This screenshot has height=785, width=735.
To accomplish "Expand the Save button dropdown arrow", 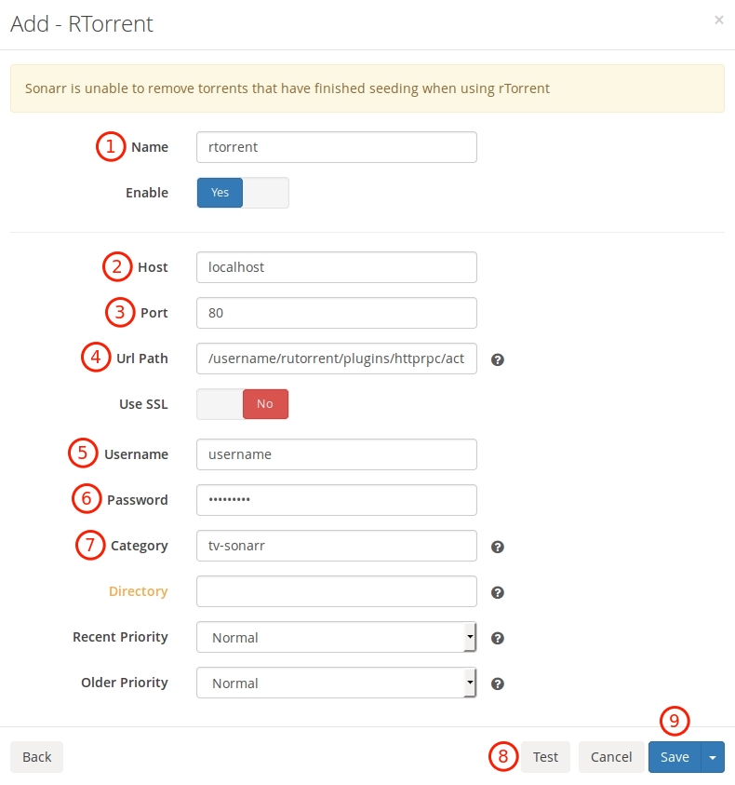I will click(x=713, y=757).
